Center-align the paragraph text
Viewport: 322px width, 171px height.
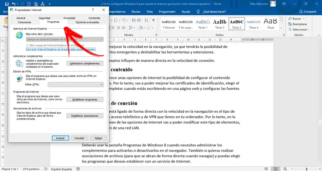[x=113, y=27]
